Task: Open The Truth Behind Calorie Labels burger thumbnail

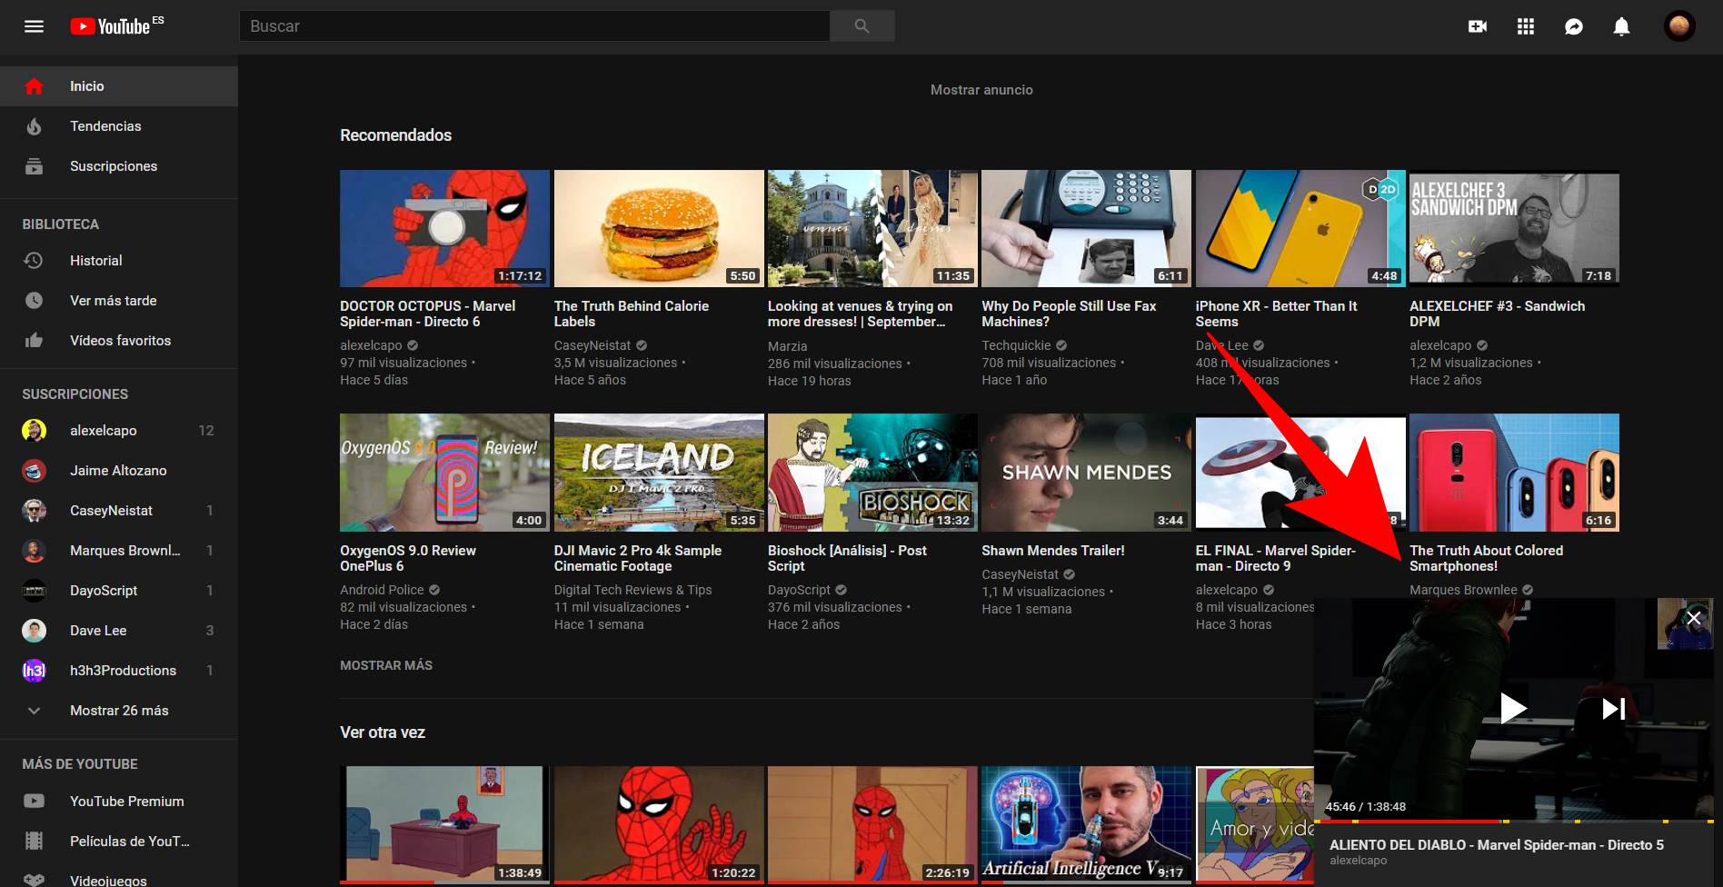Action: pos(659,228)
